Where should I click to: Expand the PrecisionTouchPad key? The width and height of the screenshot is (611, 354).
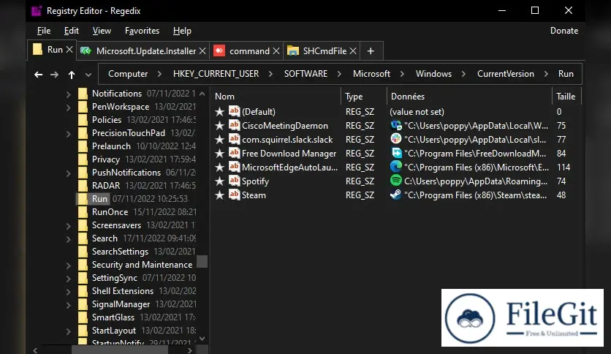pos(68,134)
